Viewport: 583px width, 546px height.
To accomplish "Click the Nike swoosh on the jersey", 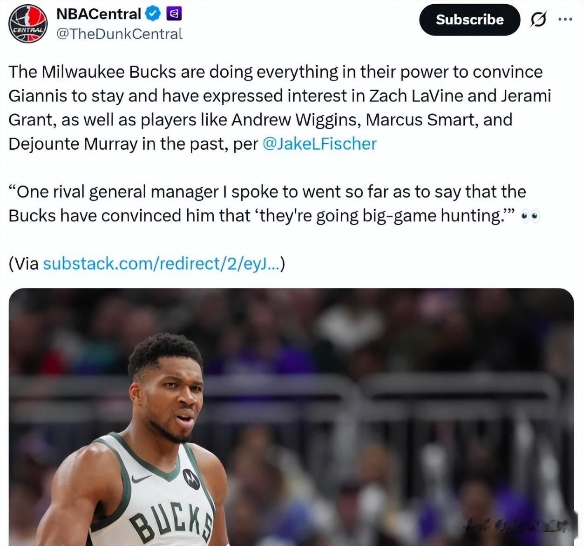I will 141,478.
